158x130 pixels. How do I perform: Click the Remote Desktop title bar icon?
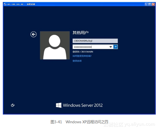[x=5, y=4]
